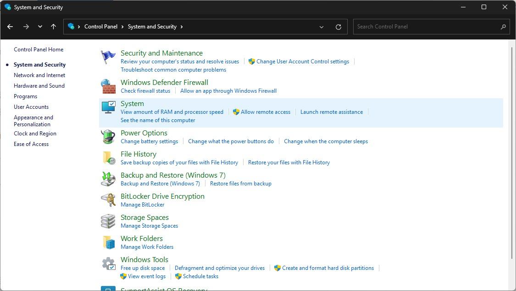Click Restore your files with File History
The width and height of the screenshot is (516, 291).
[289, 162]
